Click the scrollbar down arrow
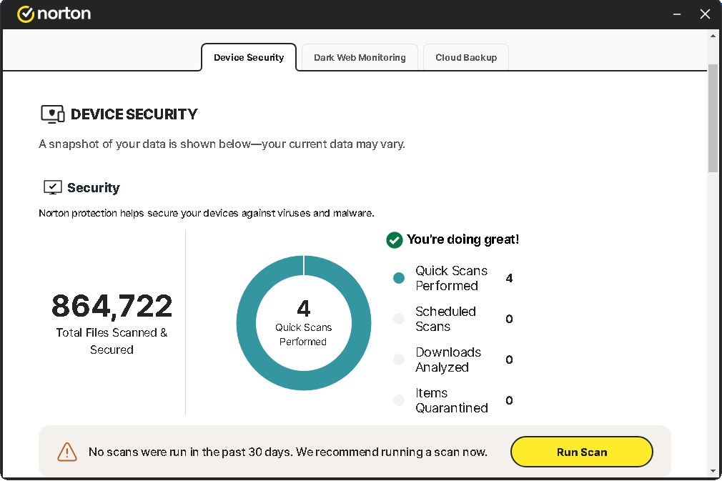Image resolution: width=722 pixels, height=481 pixels. [713, 470]
